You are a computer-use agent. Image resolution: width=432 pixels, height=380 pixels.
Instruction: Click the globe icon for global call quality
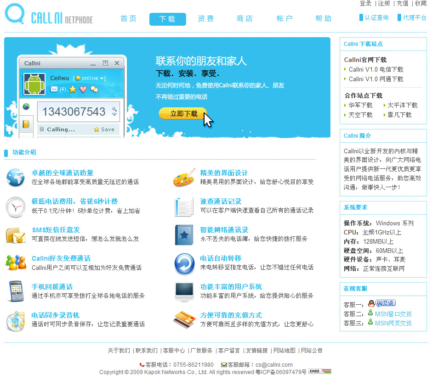[16, 178]
